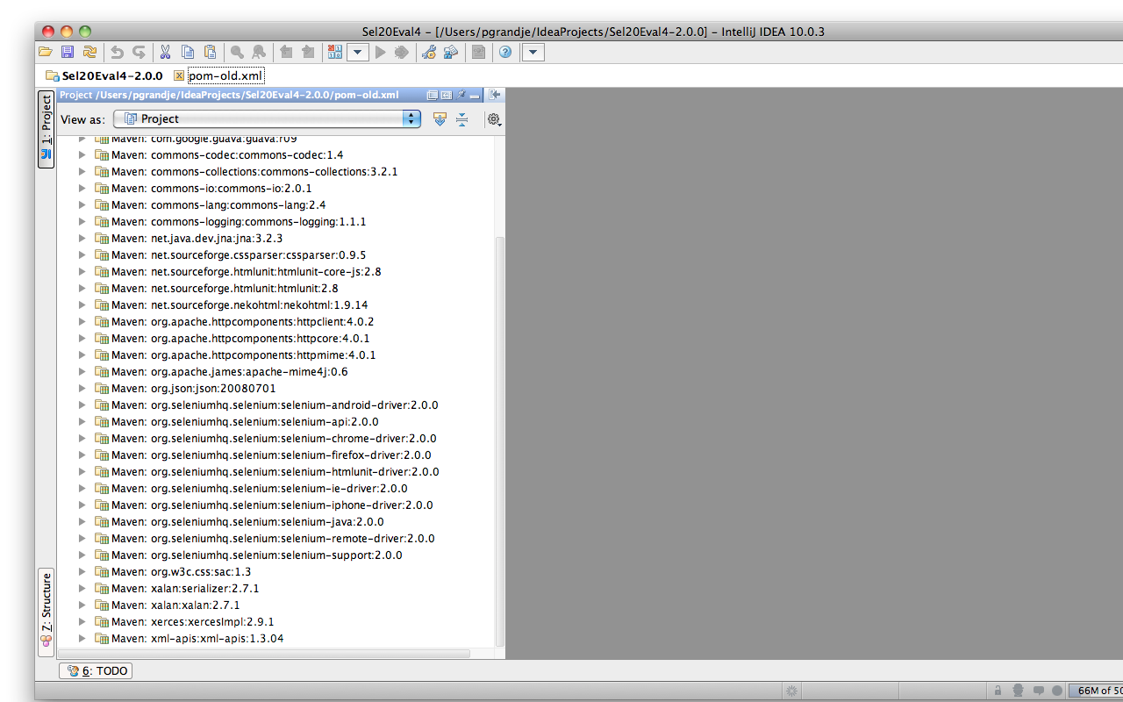Navigate back with the toolbar arrow
This screenshot has width=1123, height=702.
[x=286, y=53]
